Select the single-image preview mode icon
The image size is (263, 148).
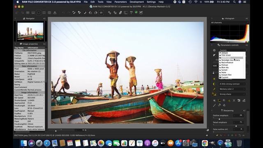click(39, 13)
